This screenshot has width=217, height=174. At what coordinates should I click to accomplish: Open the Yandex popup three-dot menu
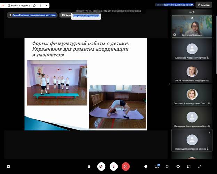pos(40,6)
